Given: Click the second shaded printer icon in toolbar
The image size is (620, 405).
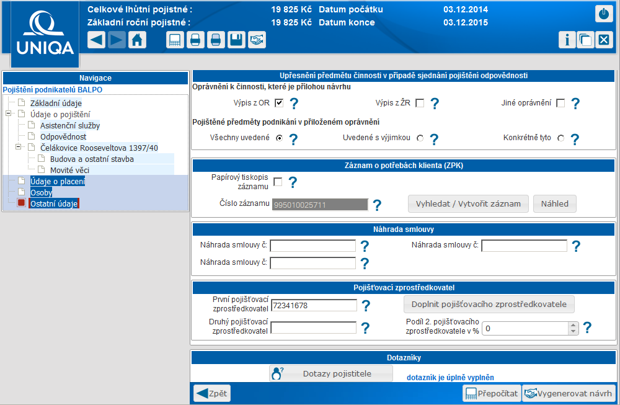Looking at the screenshot, I should (216, 40).
